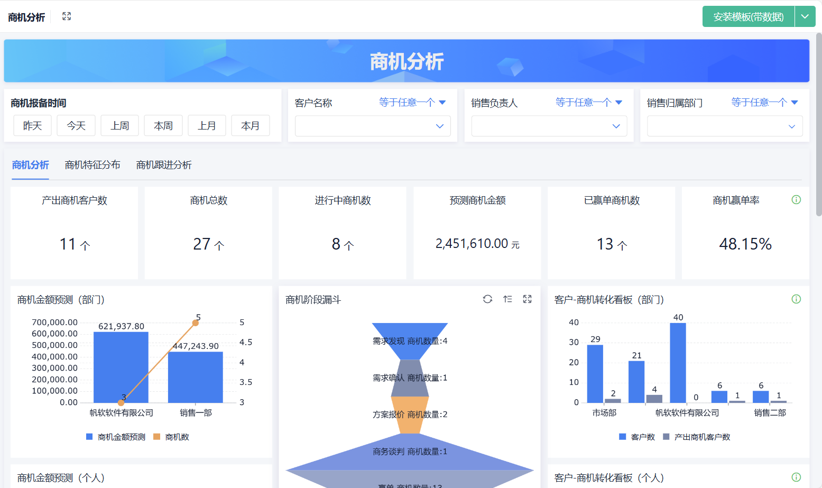
Task: Maximize the 商机阶段漏斗 chart
Action: (527, 299)
